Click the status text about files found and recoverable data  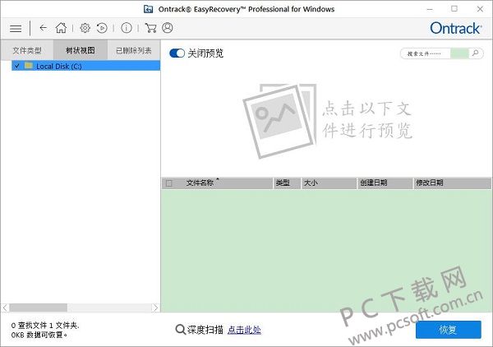[45, 330]
